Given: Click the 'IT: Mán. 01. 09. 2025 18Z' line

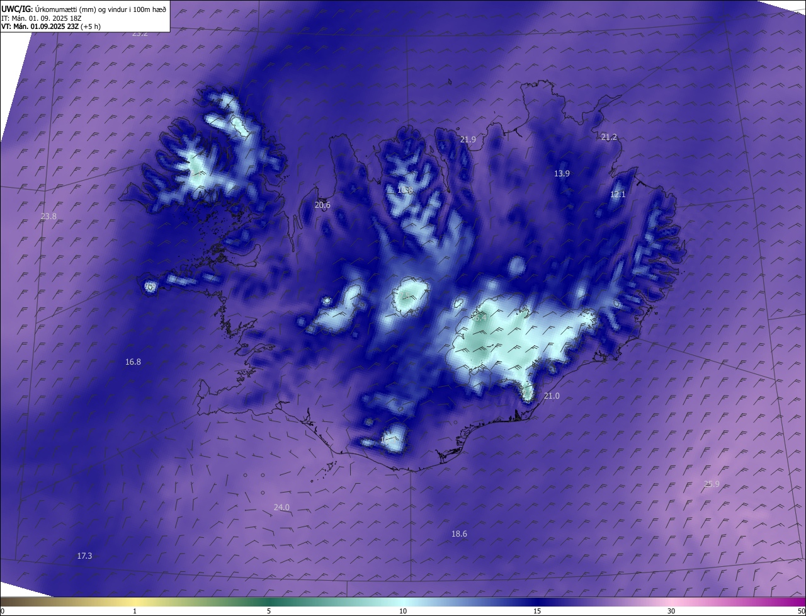Looking at the screenshot, I should click(x=43, y=18).
